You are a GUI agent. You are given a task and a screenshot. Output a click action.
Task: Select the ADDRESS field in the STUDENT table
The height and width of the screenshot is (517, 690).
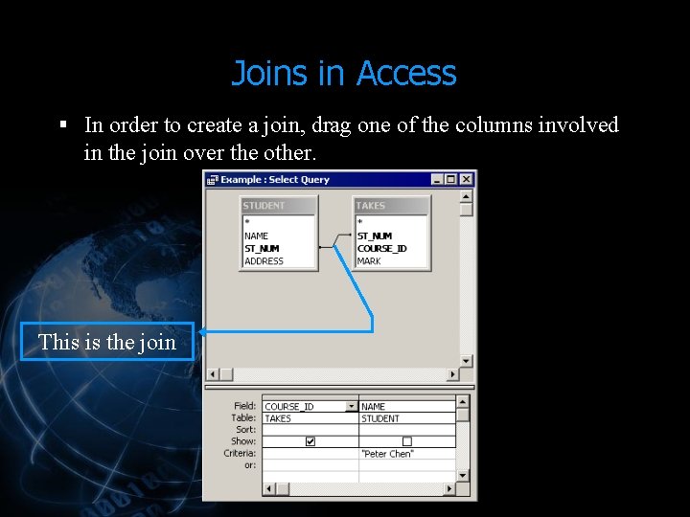tap(278, 260)
